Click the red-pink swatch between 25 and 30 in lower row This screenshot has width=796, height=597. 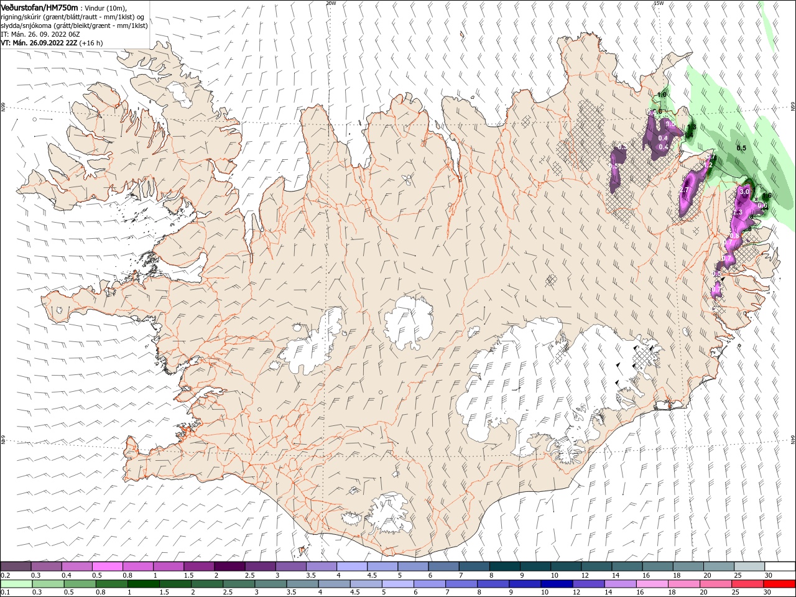[747, 584]
